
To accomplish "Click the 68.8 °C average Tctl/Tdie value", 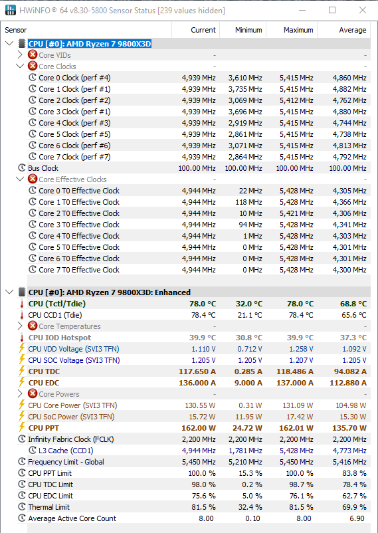I will point(353,304).
